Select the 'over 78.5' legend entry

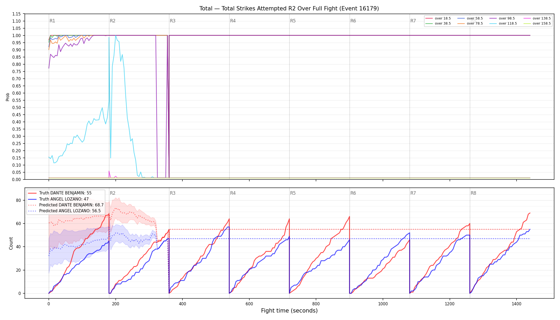470,23
